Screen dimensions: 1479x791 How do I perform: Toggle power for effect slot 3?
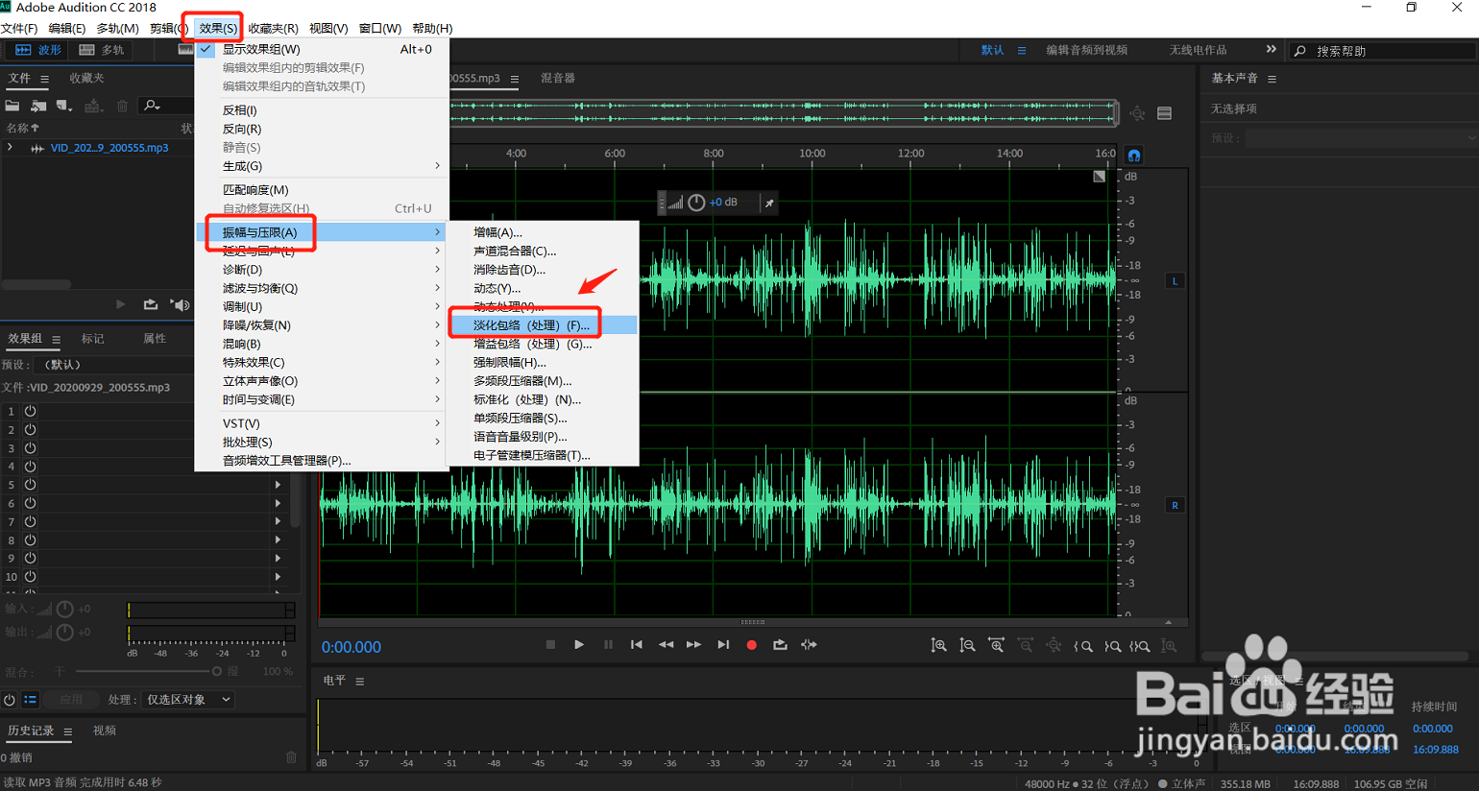pyautogui.click(x=30, y=447)
